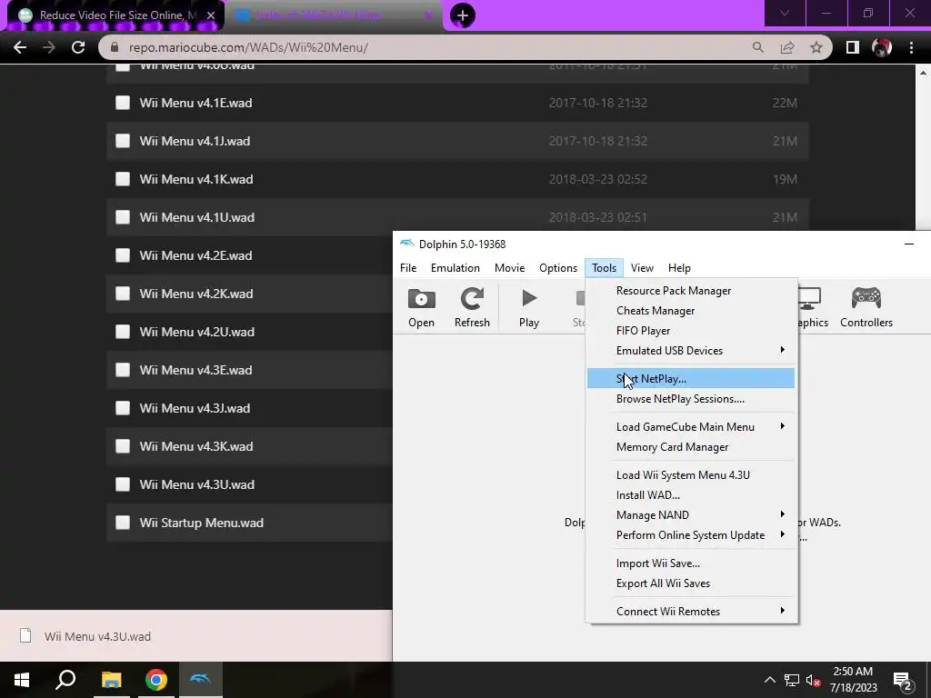Switch to Chrome from the taskbar
The width and height of the screenshot is (931, 698).
click(156, 680)
